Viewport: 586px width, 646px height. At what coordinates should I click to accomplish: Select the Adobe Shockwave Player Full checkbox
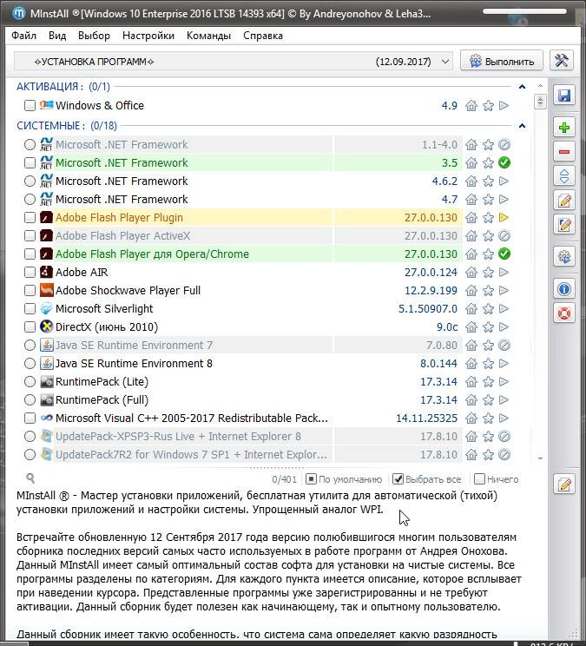tap(30, 291)
